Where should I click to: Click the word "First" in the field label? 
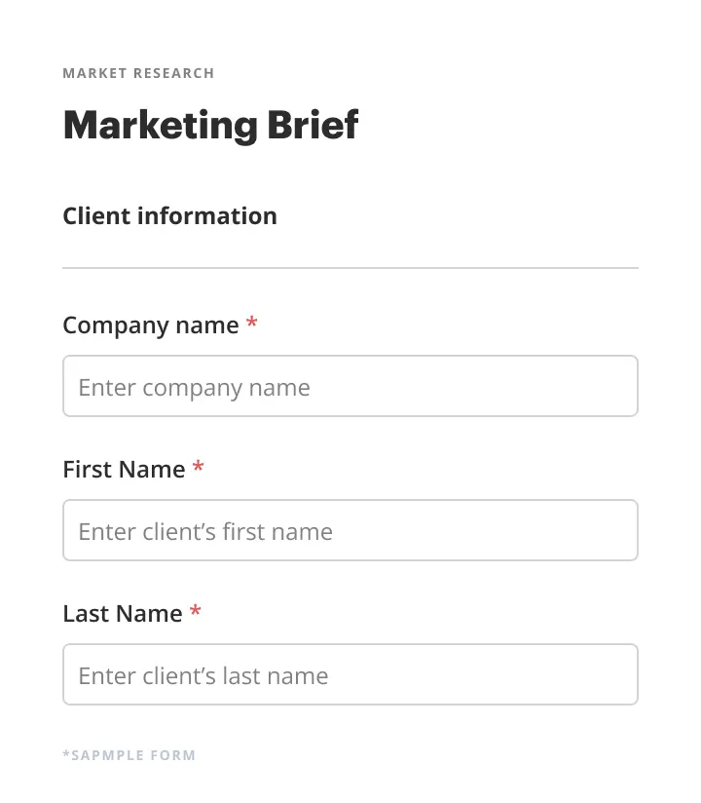(x=87, y=470)
